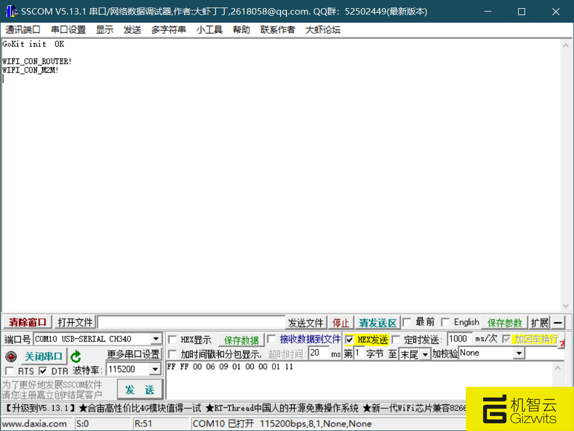Expand the 加校验 None dropdown

coord(519,353)
